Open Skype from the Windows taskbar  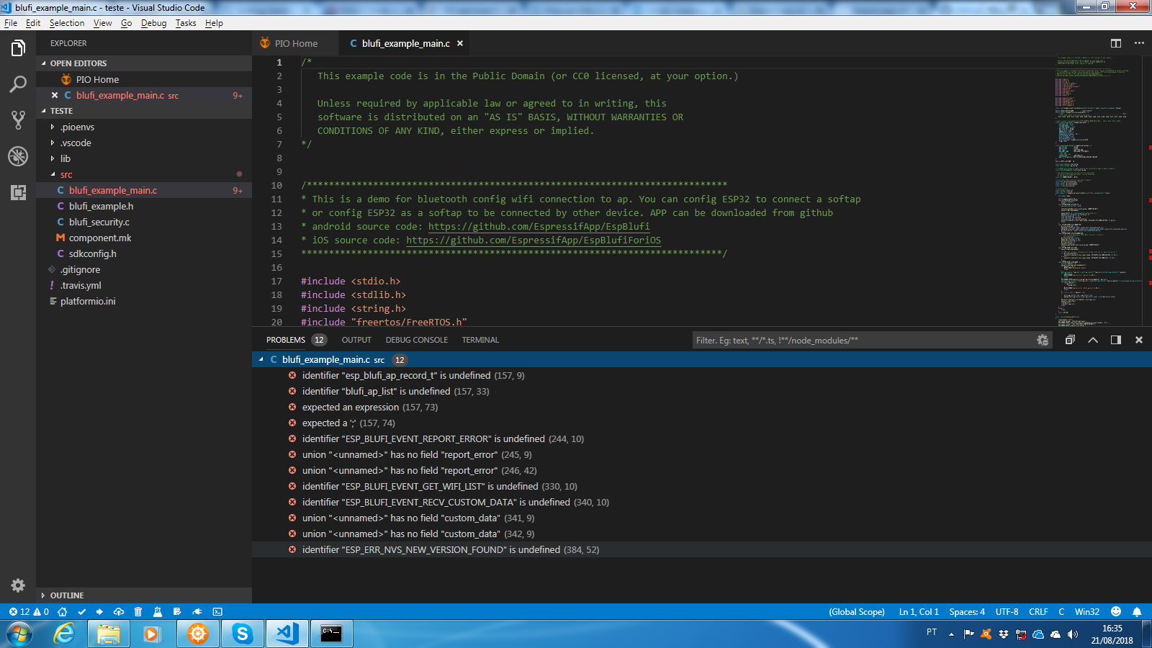242,634
